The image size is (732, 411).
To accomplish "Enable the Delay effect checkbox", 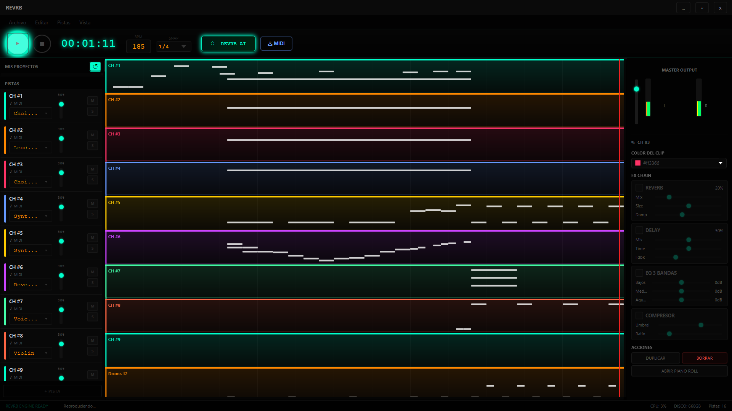I will pos(639,230).
